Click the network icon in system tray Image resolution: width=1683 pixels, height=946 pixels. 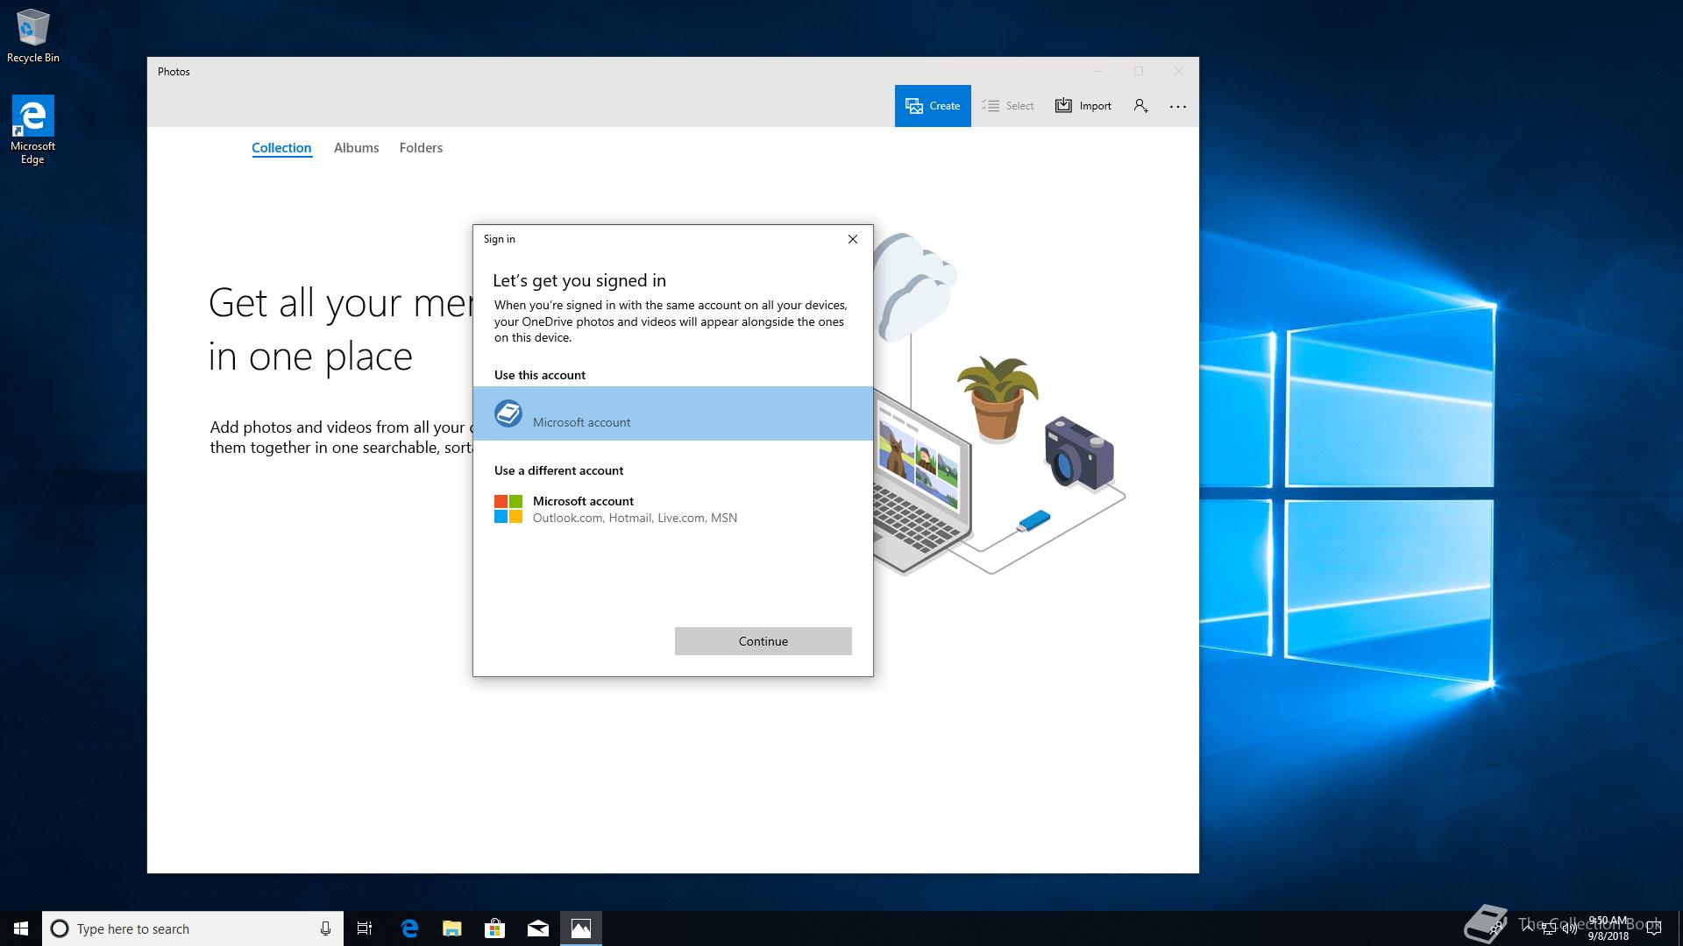point(1549,928)
